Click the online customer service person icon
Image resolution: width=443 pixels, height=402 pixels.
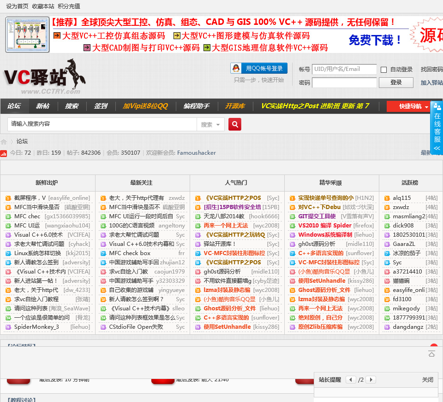(x=437, y=106)
